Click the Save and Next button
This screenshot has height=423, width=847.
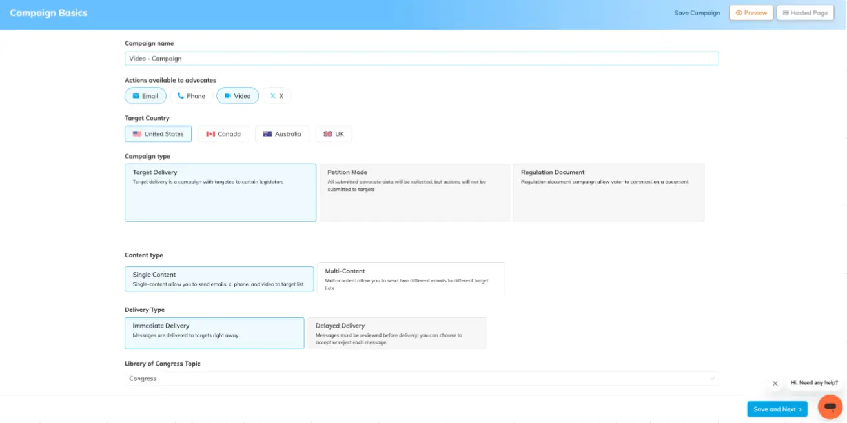click(777, 409)
